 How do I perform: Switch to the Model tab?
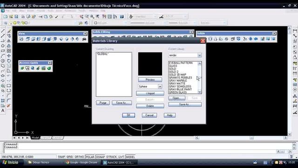pyautogui.click(x=35, y=138)
